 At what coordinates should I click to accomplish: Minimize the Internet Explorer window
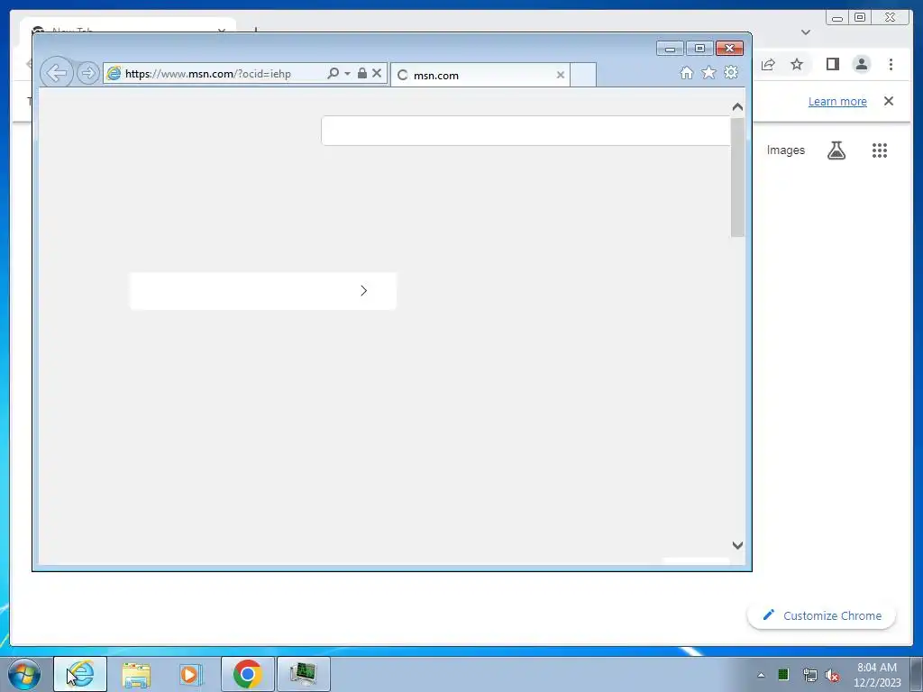[670, 49]
